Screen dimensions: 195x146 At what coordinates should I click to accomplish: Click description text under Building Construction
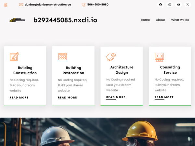(24, 85)
